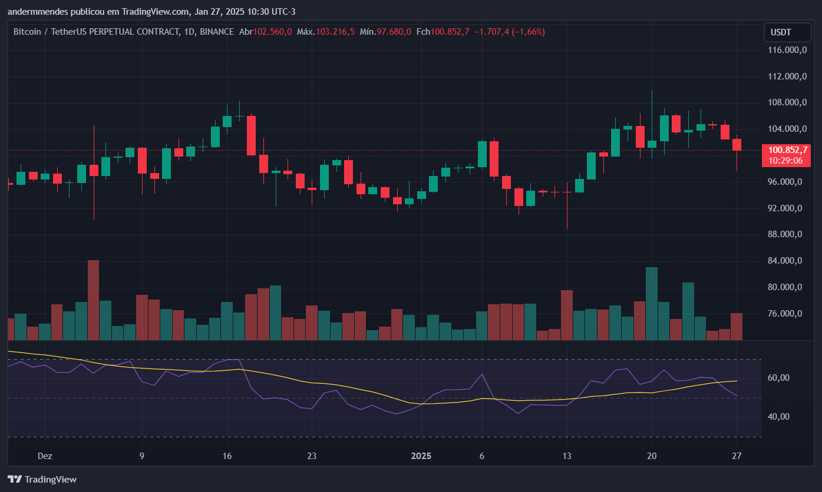Click the change value −1.707,4 (−1,66%)
Viewport: 822px width, 492px height.
(510, 32)
